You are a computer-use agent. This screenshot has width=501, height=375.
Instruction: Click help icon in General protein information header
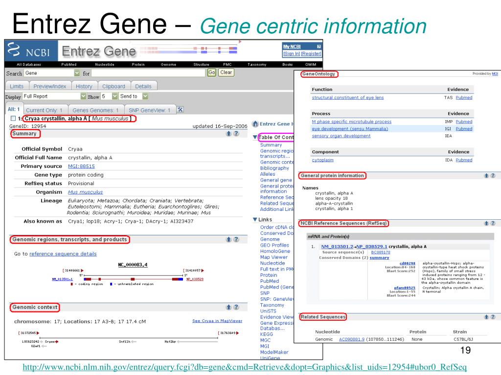coord(493,176)
